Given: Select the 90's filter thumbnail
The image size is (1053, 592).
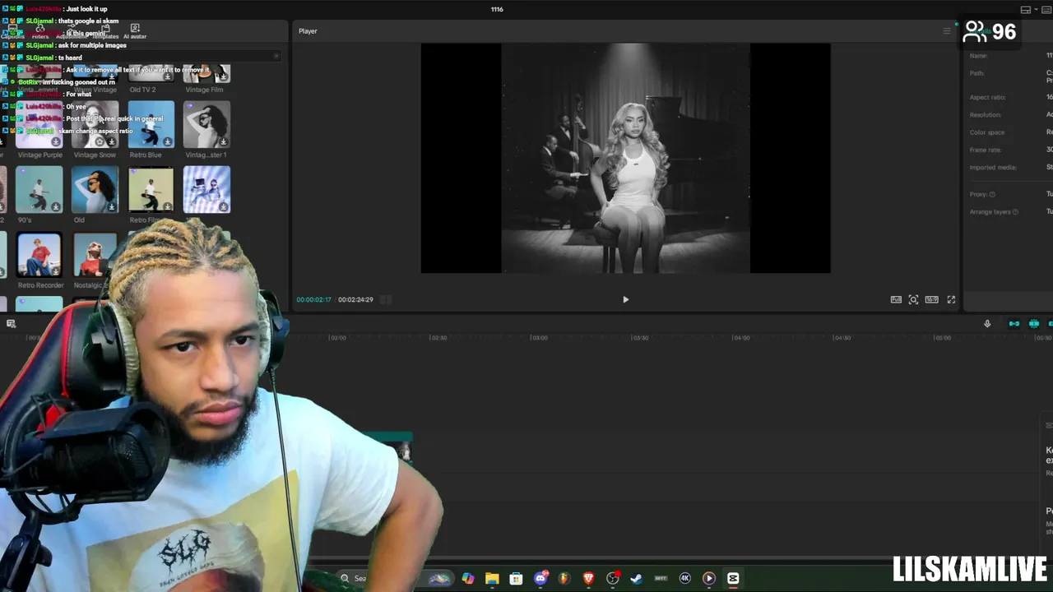Looking at the screenshot, I should point(39,189).
